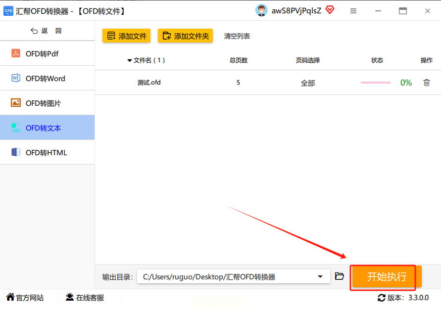This screenshot has height=310, width=441.
Task: Click the total pages value 5
Action: pos(238,83)
